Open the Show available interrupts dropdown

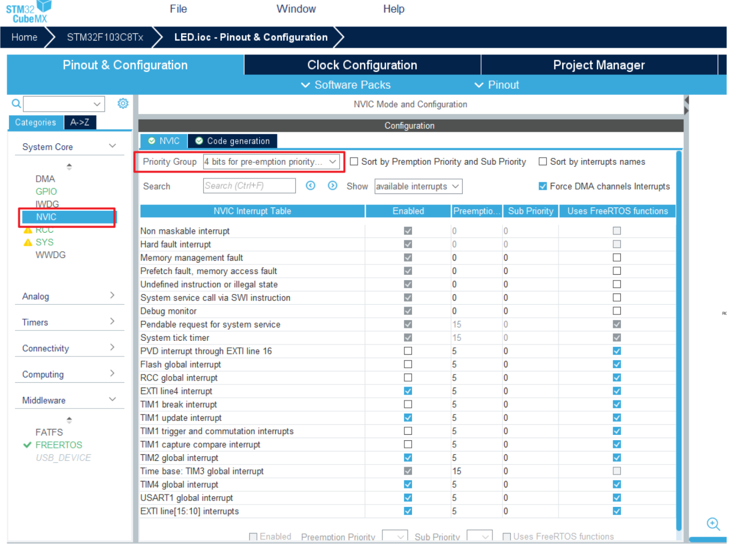point(418,186)
